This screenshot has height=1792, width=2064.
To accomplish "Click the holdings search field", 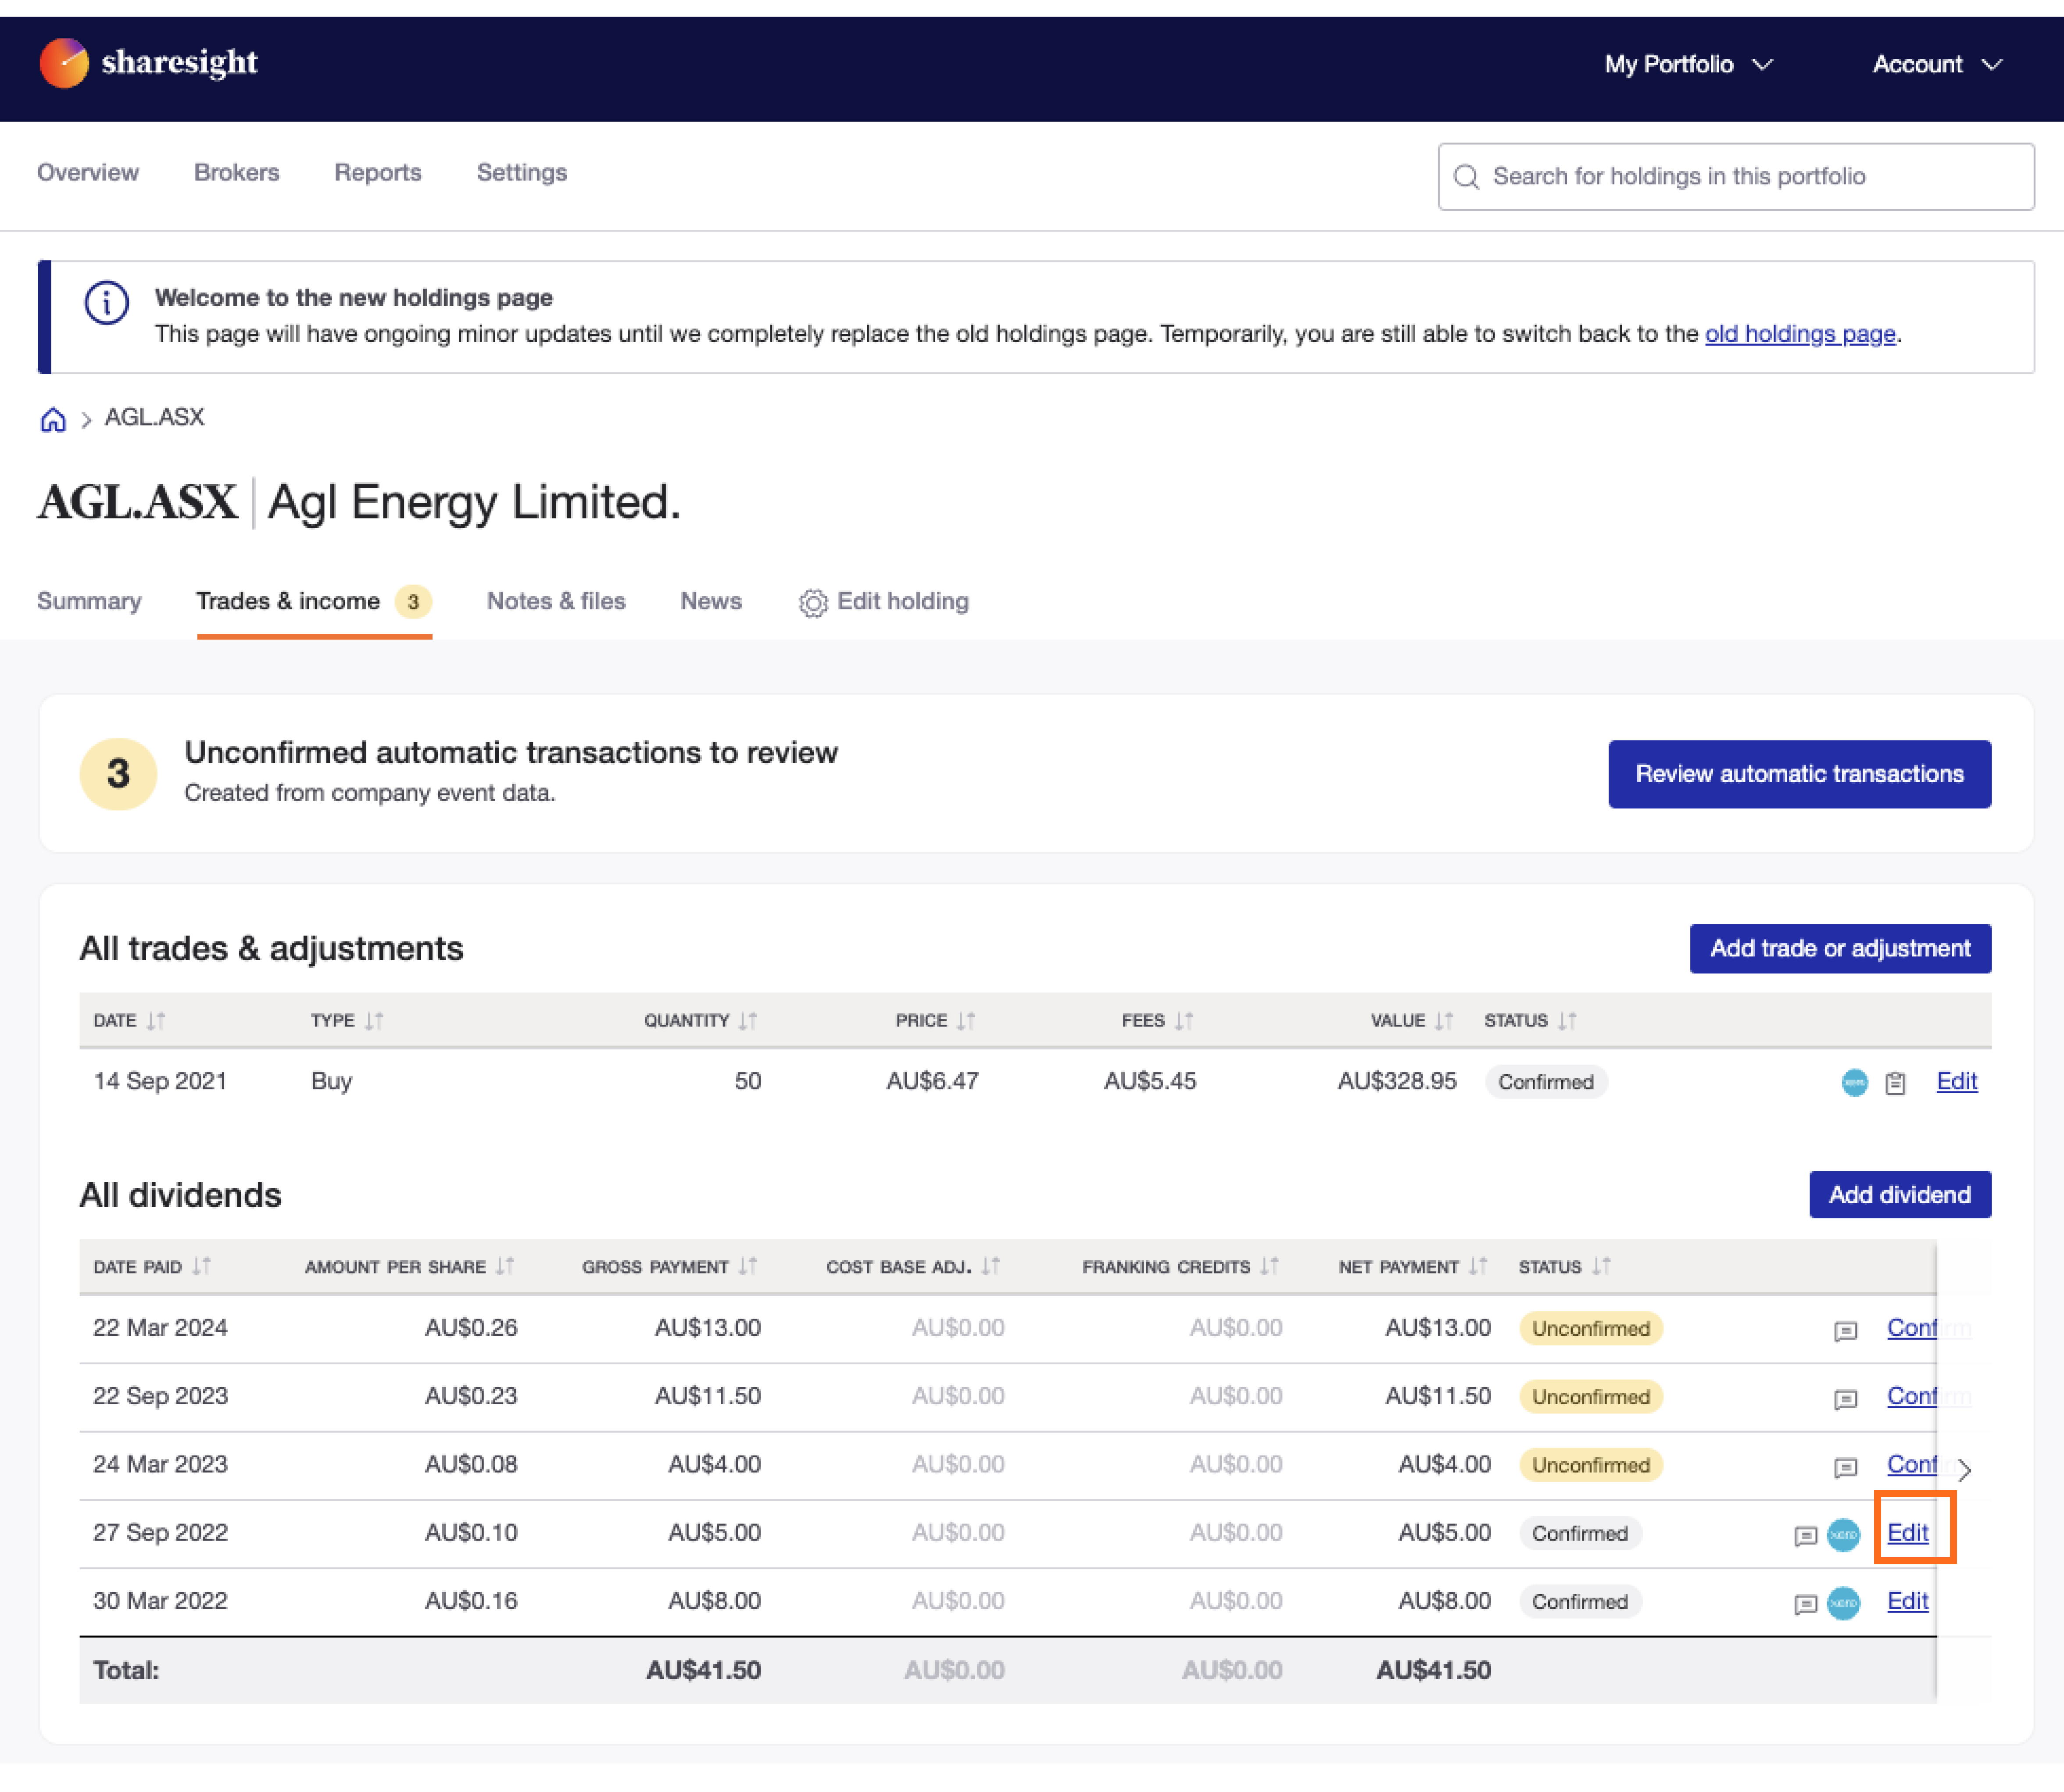I will point(1735,177).
